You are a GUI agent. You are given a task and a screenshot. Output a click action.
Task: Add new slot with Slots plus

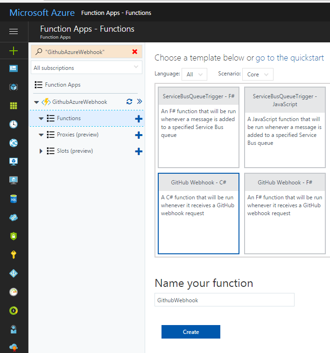point(139,151)
